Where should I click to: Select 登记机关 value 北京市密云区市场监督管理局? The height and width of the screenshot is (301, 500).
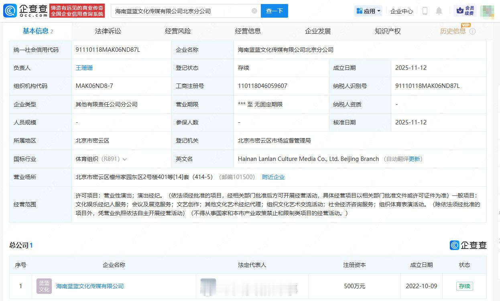tap(274, 140)
